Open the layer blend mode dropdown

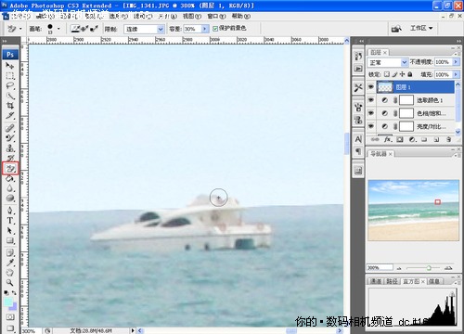coord(388,62)
